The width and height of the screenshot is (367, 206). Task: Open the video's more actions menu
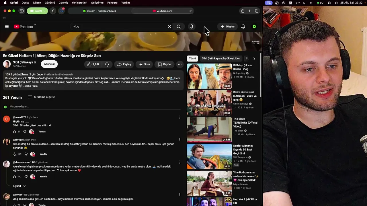click(x=180, y=64)
